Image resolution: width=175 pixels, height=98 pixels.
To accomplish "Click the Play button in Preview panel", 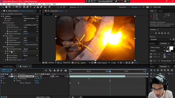I will [x=162, y=33].
